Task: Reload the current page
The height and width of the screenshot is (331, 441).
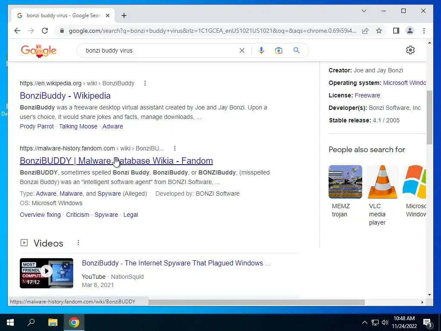Action: tap(45, 31)
